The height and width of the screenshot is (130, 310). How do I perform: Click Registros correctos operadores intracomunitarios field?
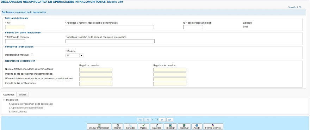click(x=96, y=70)
